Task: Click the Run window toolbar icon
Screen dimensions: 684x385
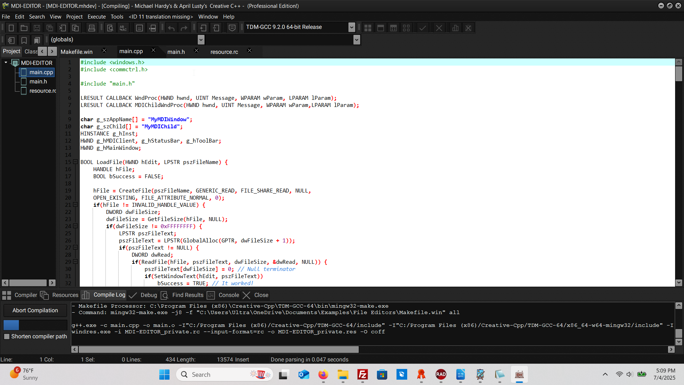Action: tap(380, 28)
